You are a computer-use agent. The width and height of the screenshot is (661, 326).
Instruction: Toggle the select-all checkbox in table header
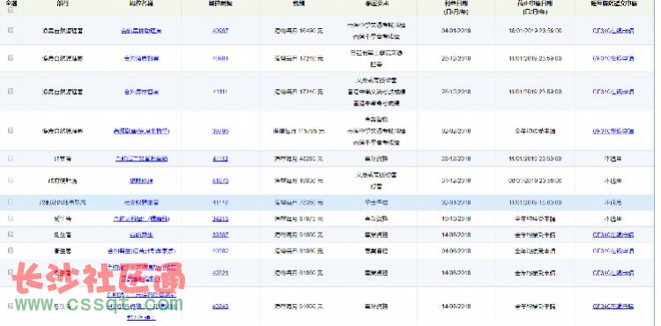(x=11, y=11)
